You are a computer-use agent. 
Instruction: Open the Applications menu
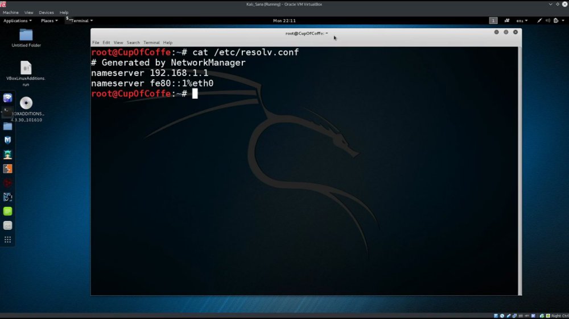tap(18, 20)
